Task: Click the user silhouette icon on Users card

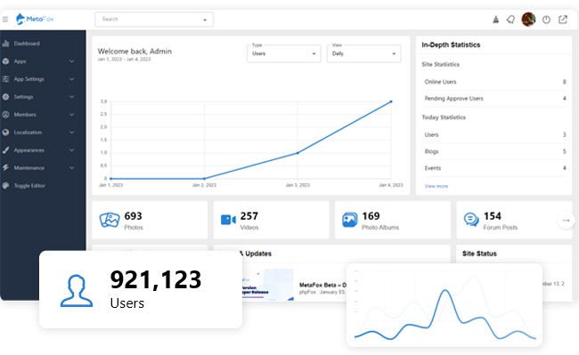Action: [x=77, y=290]
